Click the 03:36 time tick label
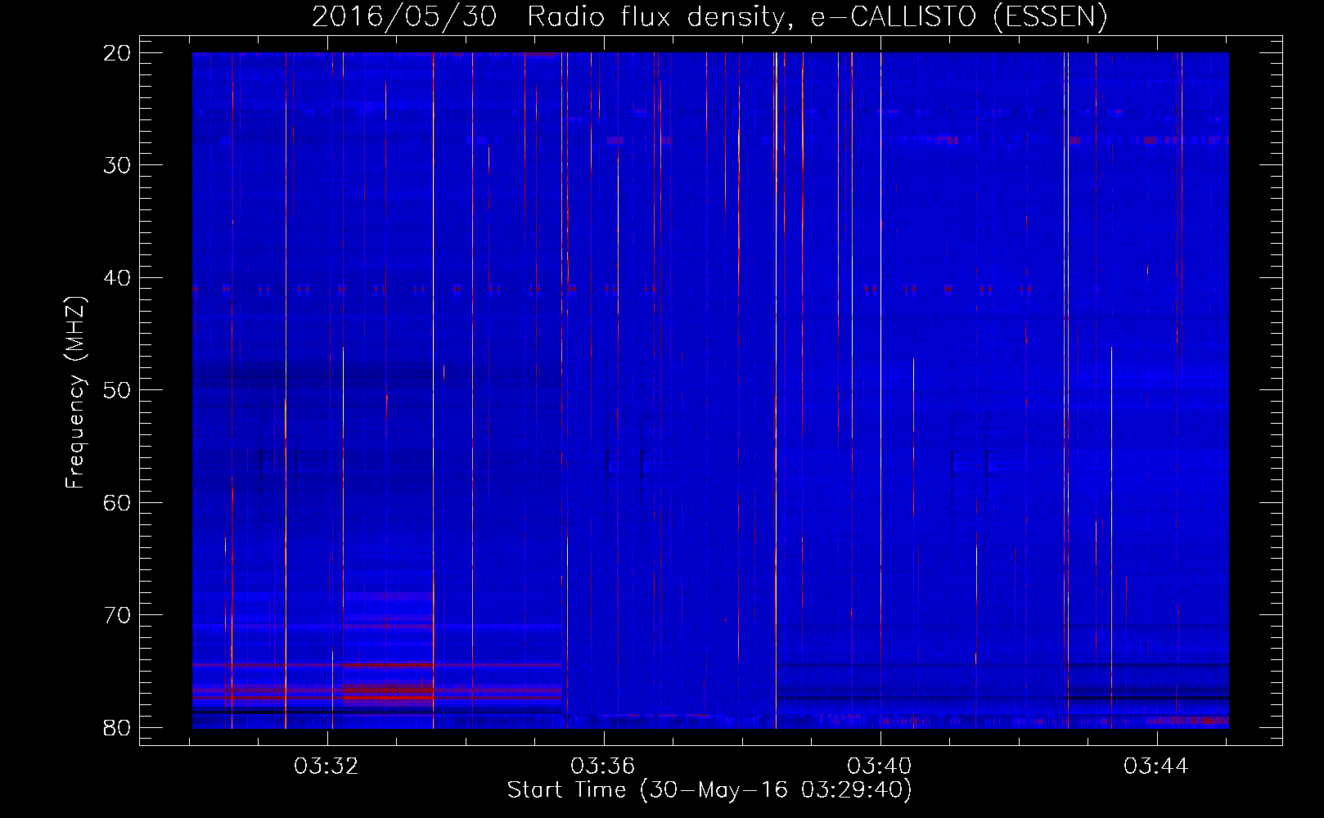This screenshot has height=818, width=1324. click(603, 766)
